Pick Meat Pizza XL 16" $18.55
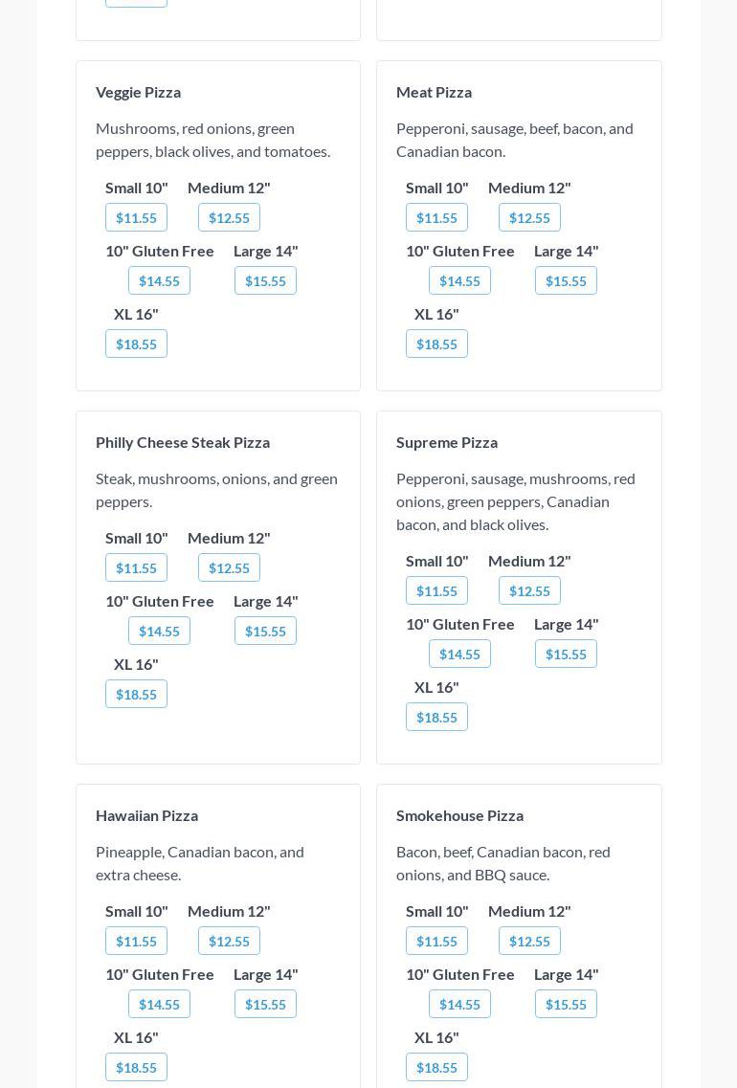The image size is (737, 1088). click(436, 344)
